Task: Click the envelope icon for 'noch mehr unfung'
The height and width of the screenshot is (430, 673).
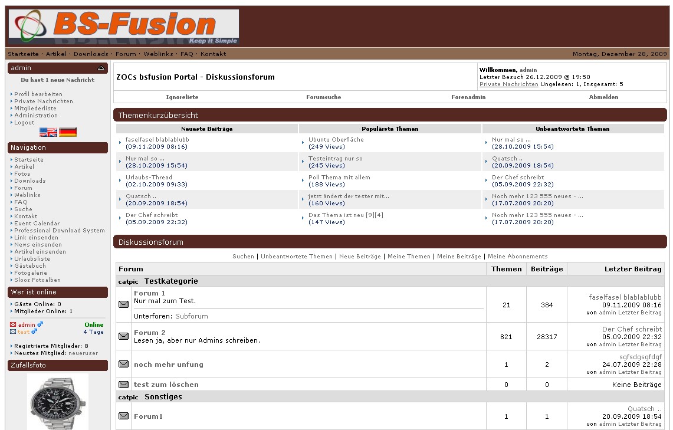Action: pyautogui.click(x=123, y=364)
